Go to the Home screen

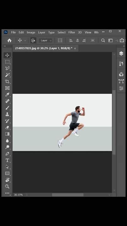pyautogui.click(x=9, y=40)
